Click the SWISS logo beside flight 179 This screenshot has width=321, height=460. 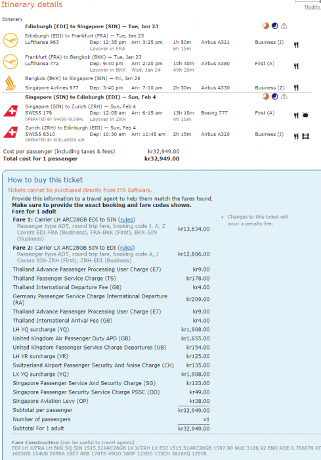coord(11,111)
